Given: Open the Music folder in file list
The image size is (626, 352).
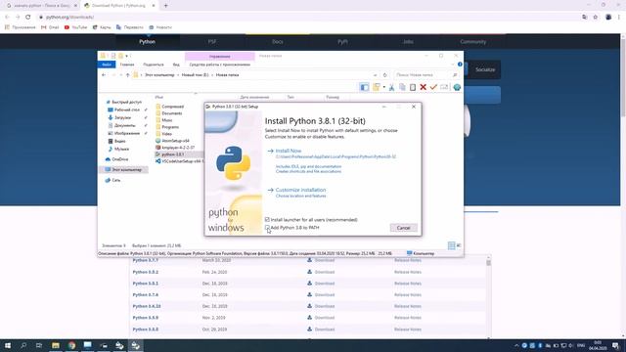Looking at the screenshot, I should click(x=167, y=120).
